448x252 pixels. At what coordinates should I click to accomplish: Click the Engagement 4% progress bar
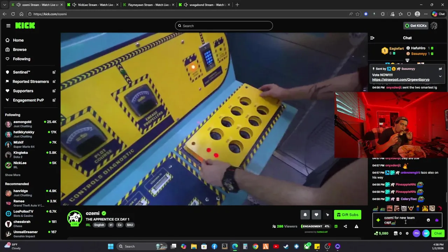(x=316, y=226)
